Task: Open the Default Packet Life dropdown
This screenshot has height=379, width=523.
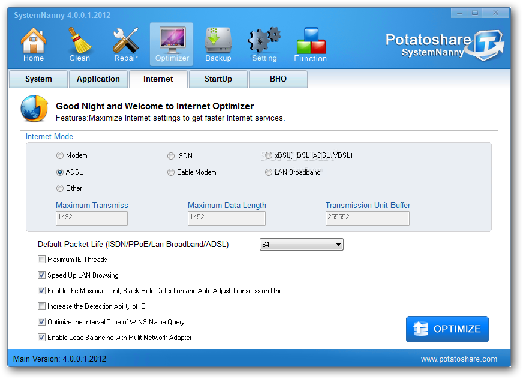Action: point(301,245)
